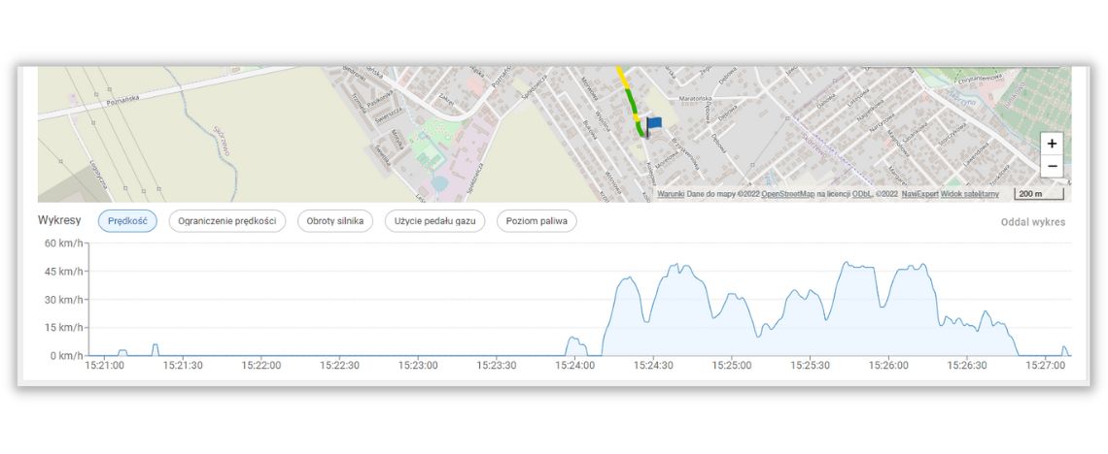Click the chart at 15:26:00 time mark
The height and width of the screenshot is (454, 1108).
888,310
